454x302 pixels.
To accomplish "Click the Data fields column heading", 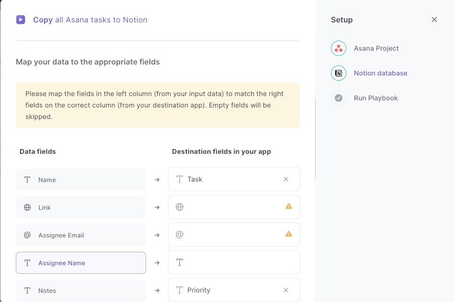I will point(38,151).
